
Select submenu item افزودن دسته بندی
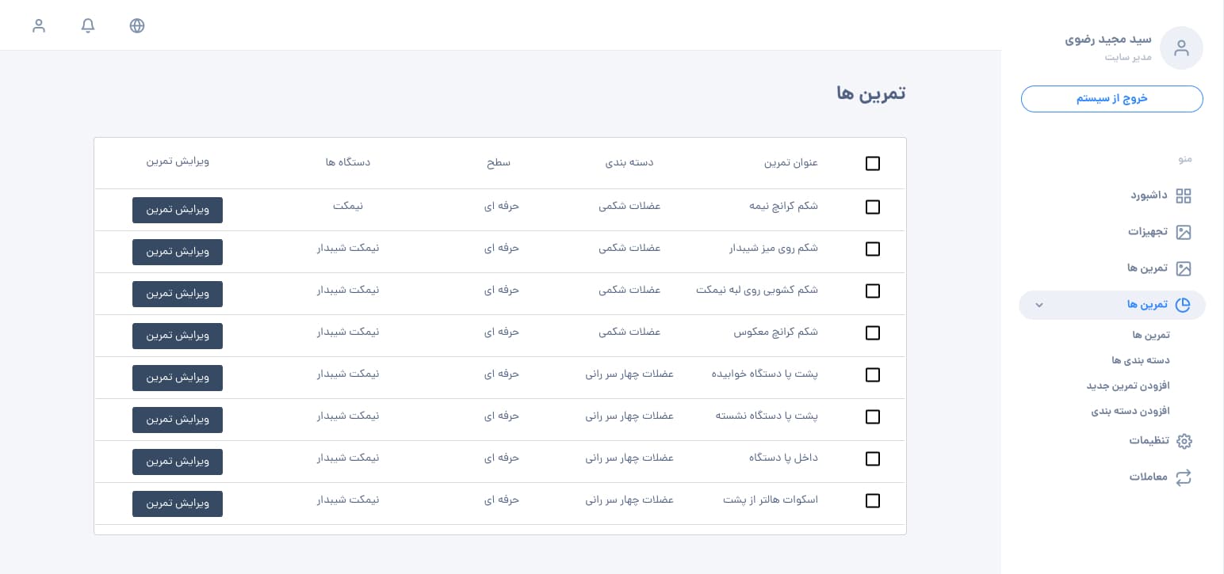click(x=1130, y=411)
